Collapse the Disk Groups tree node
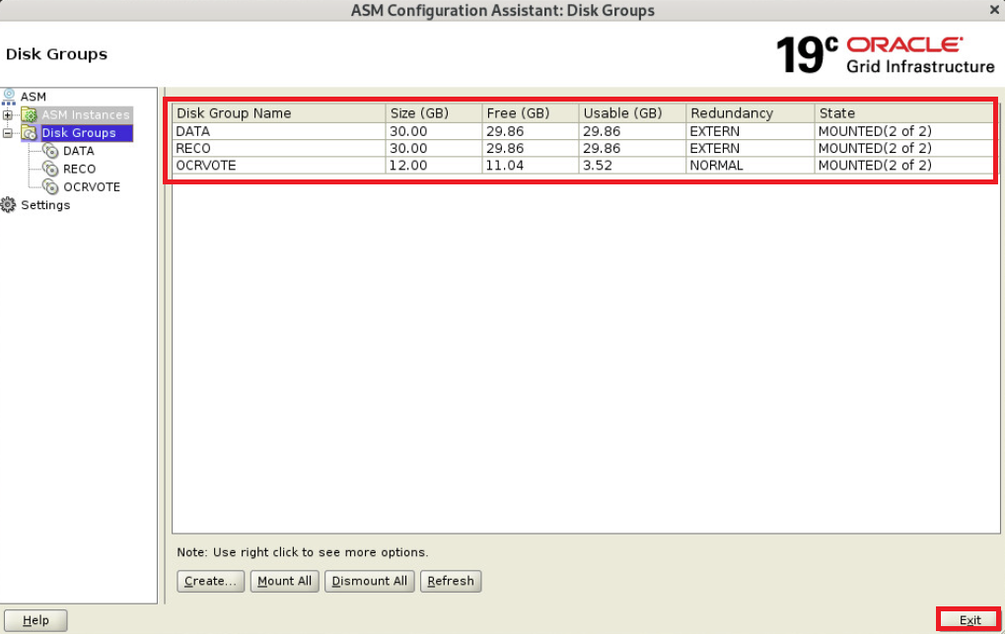 tap(8, 133)
